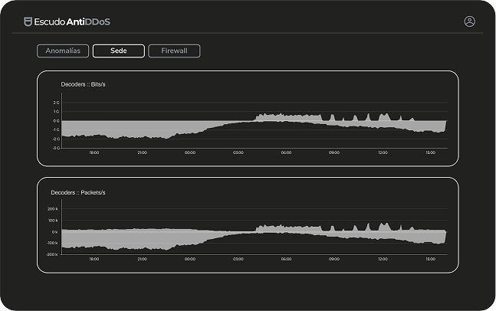Image resolution: width=496 pixels, height=311 pixels.
Task: Open the user profile icon
Action: pyautogui.click(x=470, y=21)
